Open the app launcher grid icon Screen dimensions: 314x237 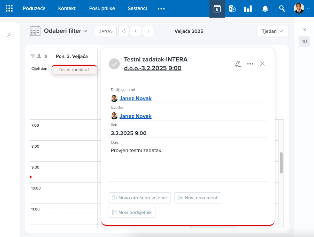(9, 8)
